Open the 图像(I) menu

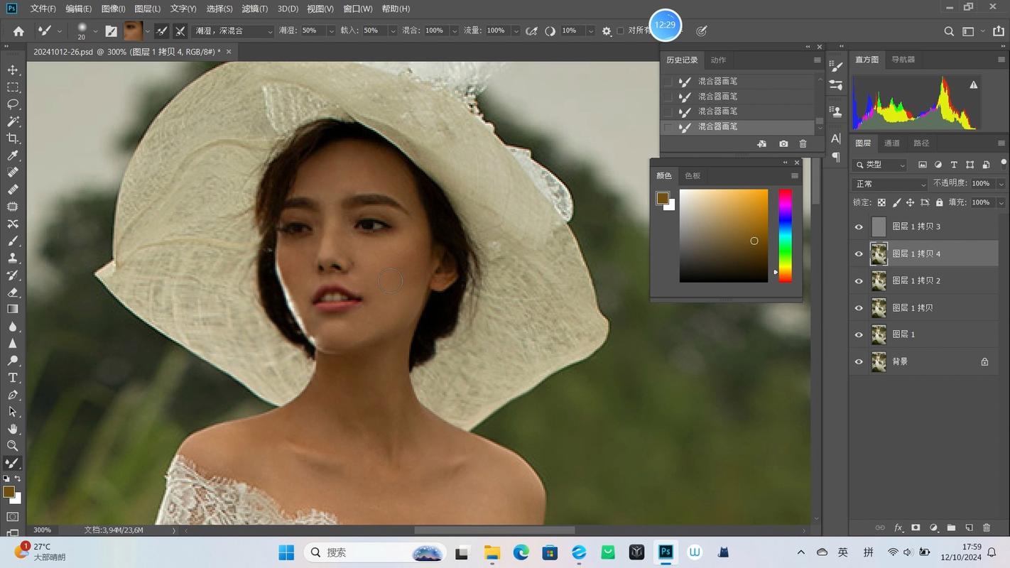(x=114, y=9)
